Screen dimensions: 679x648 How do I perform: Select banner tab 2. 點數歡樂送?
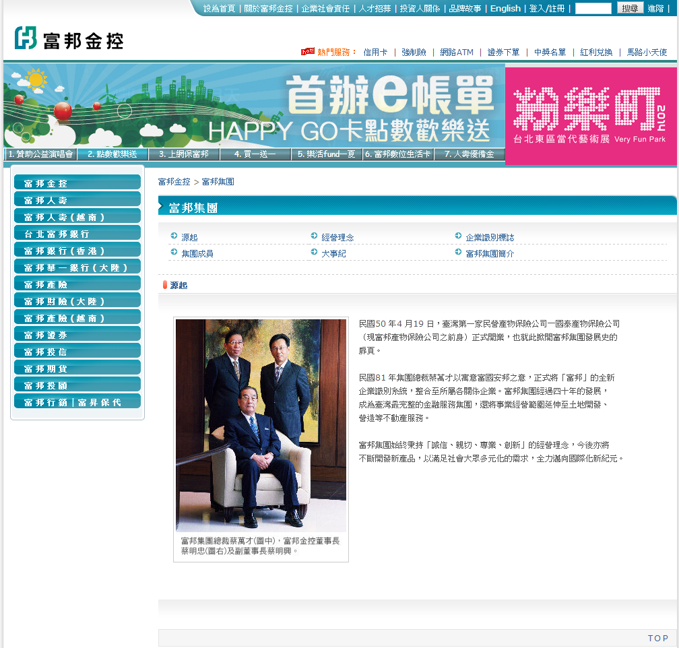(x=112, y=154)
